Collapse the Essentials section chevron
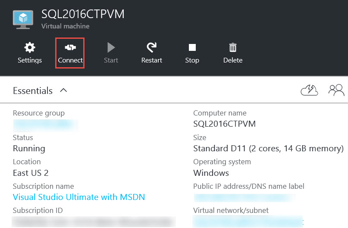 (63, 90)
